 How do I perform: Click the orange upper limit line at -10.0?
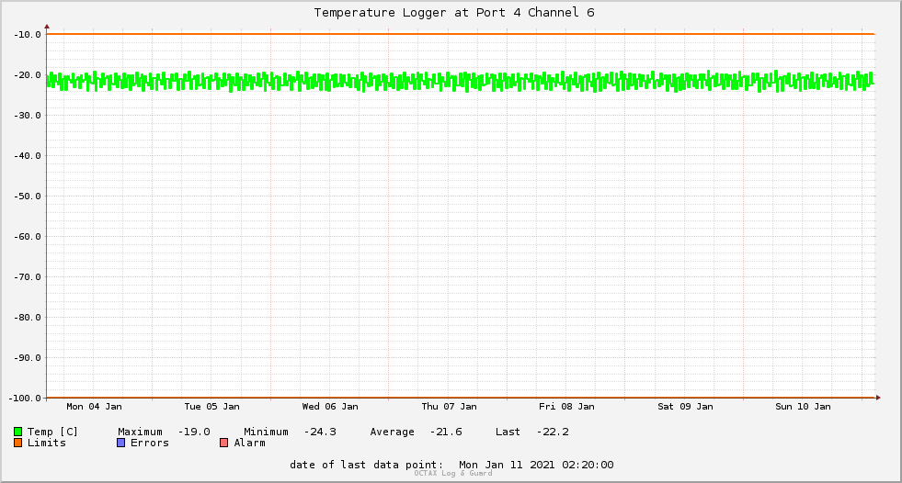point(461,34)
